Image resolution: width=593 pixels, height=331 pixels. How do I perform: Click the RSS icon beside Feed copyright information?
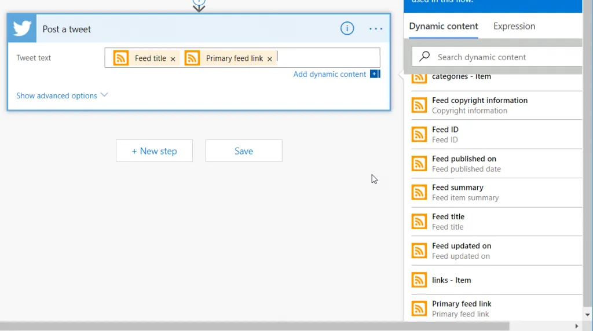[419, 105]
